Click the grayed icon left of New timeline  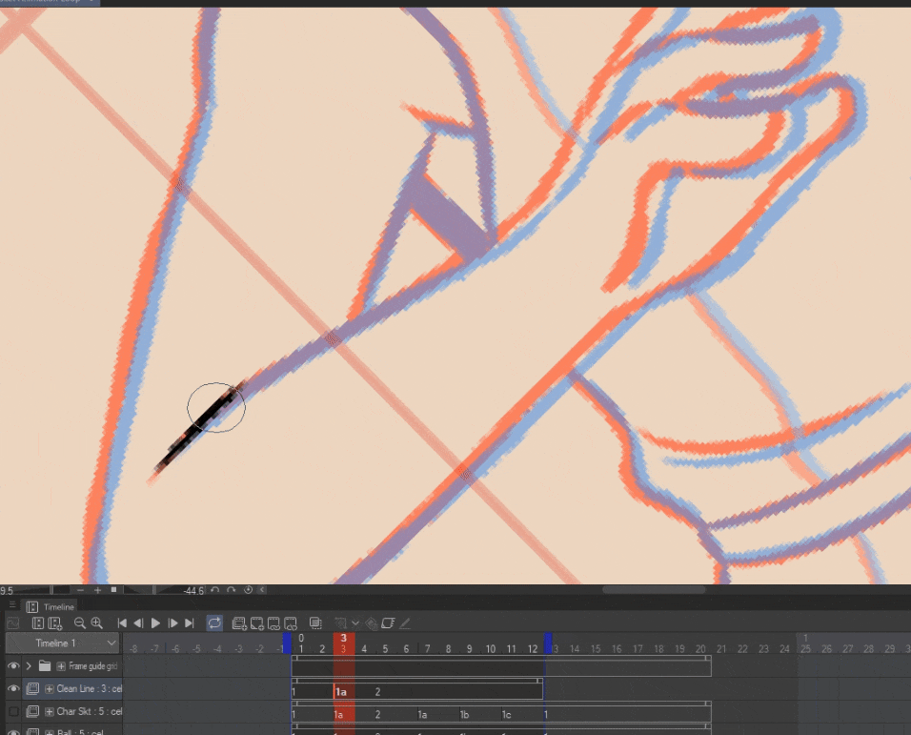click(x=12, y=623)
